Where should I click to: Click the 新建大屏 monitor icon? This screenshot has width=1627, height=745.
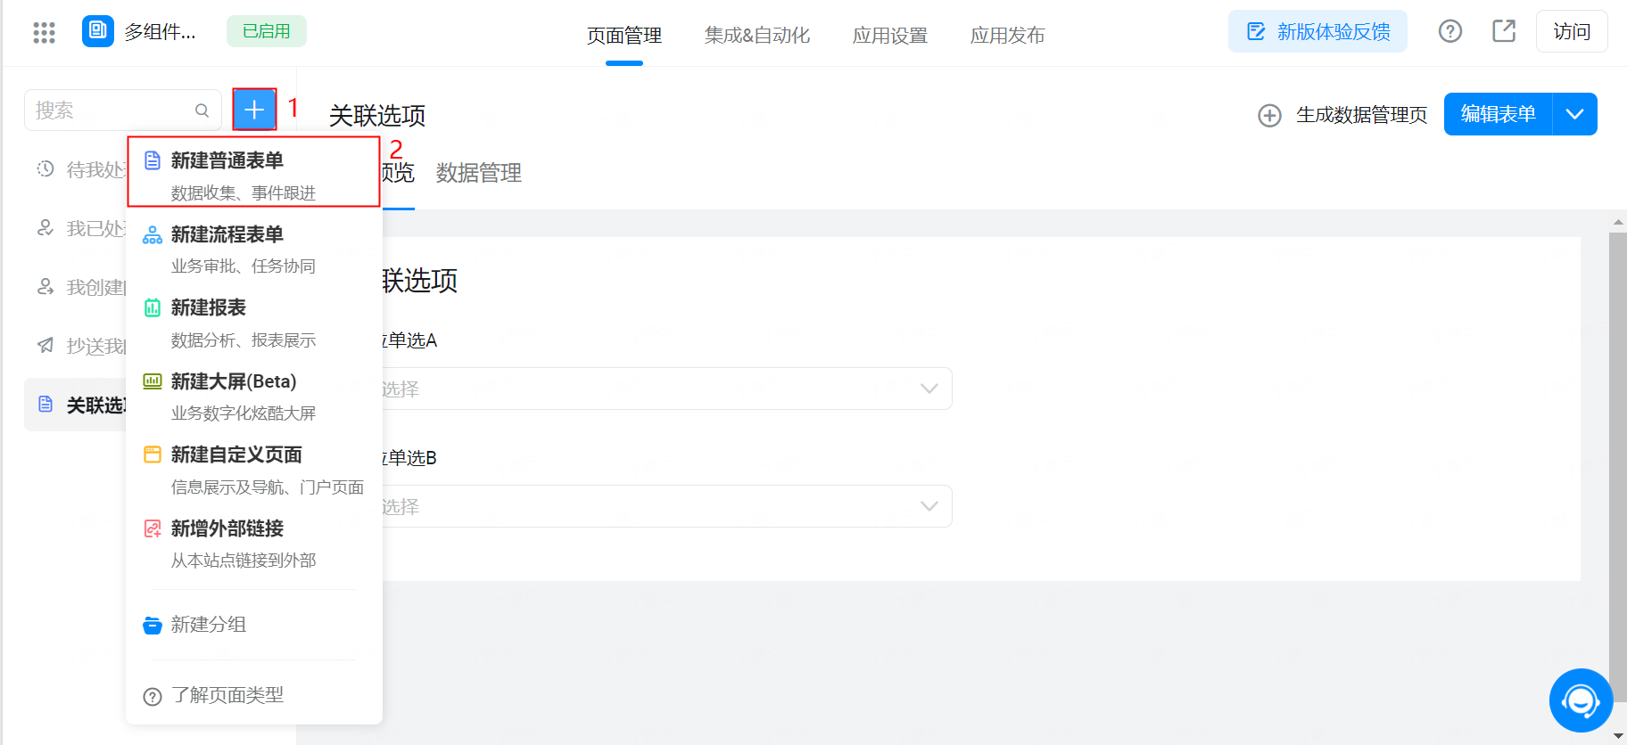(153, 381)
